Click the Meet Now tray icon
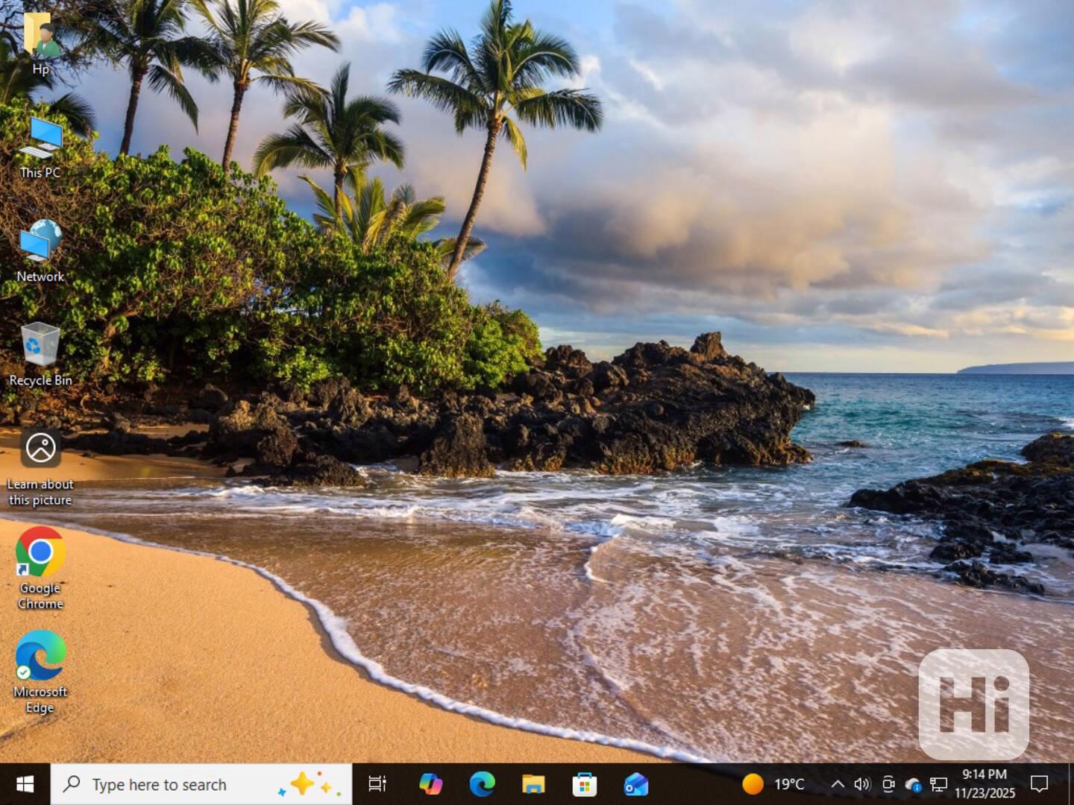 [888, 784]
